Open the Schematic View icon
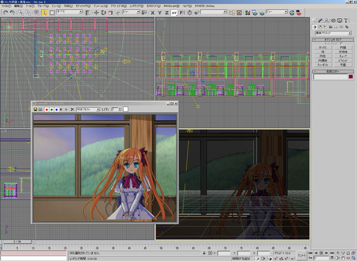Image resolution: width=357 pixels, height=262 pixels. click(239, 13)
